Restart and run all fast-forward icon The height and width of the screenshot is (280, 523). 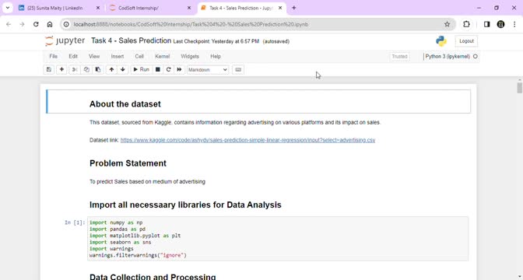[x=179, y=70]
